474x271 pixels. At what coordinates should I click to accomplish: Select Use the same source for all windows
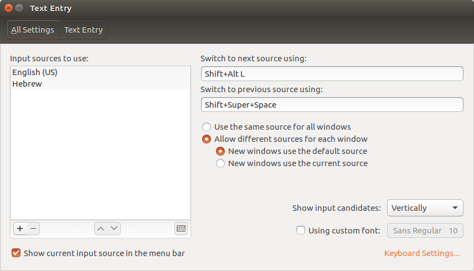[x=207, y=127]
